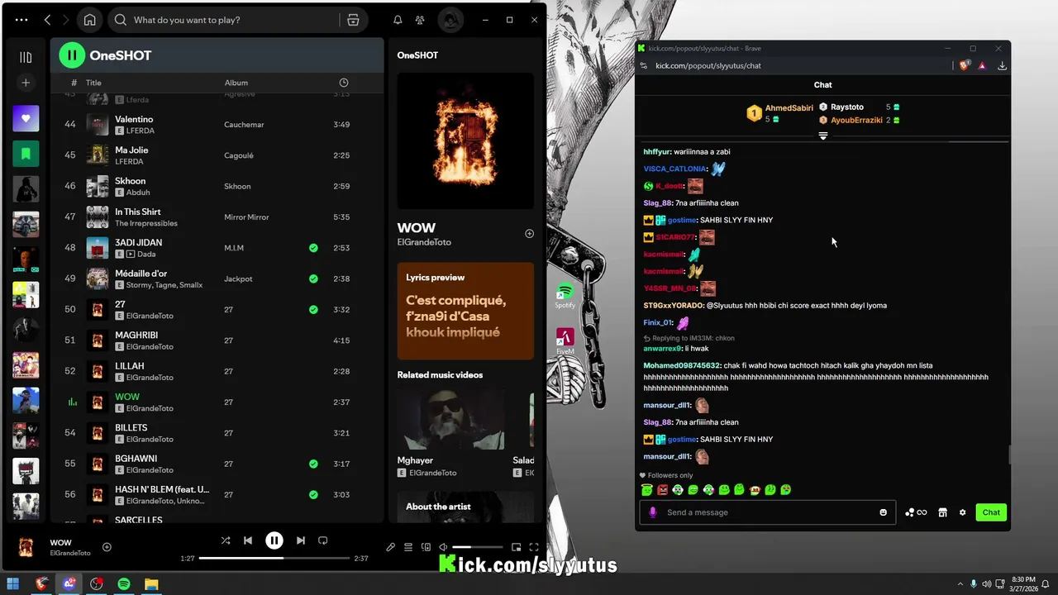This screenshot has height=595, width=1058.
Task: Open the ElGrandeToto artist link under WOW title
Action: pos(424,242)
